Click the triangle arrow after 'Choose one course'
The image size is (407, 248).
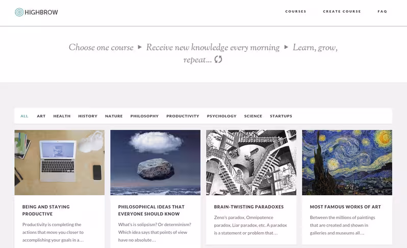tap(140, 47)
